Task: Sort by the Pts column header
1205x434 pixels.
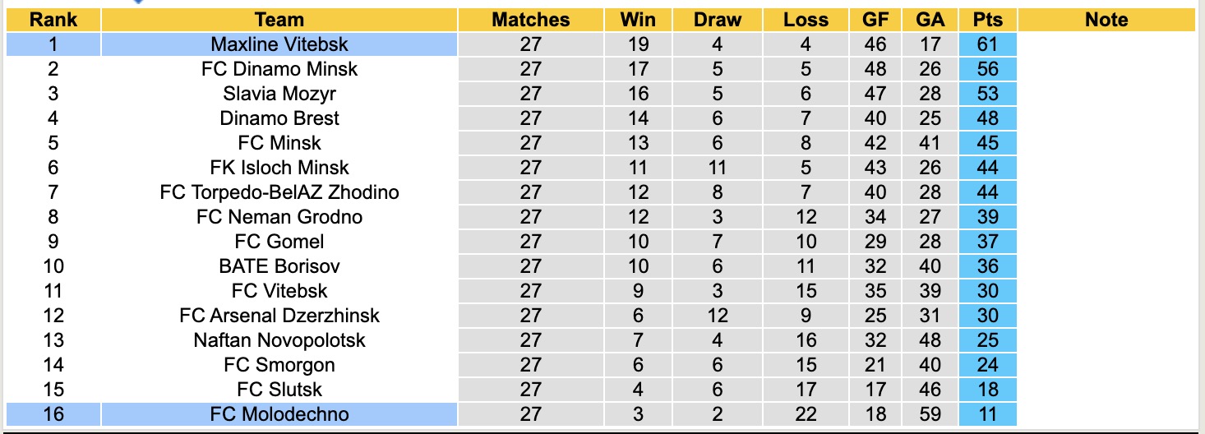Action: pyautogui.click(x=987, y=20)
